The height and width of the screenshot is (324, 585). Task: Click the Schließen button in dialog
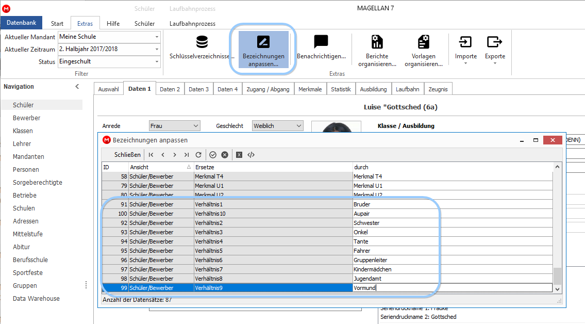pos(127,155)
